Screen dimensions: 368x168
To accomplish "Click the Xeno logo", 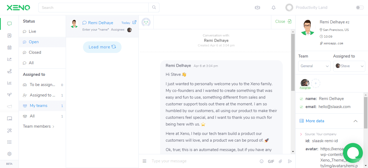I will [x=18, y=8].
